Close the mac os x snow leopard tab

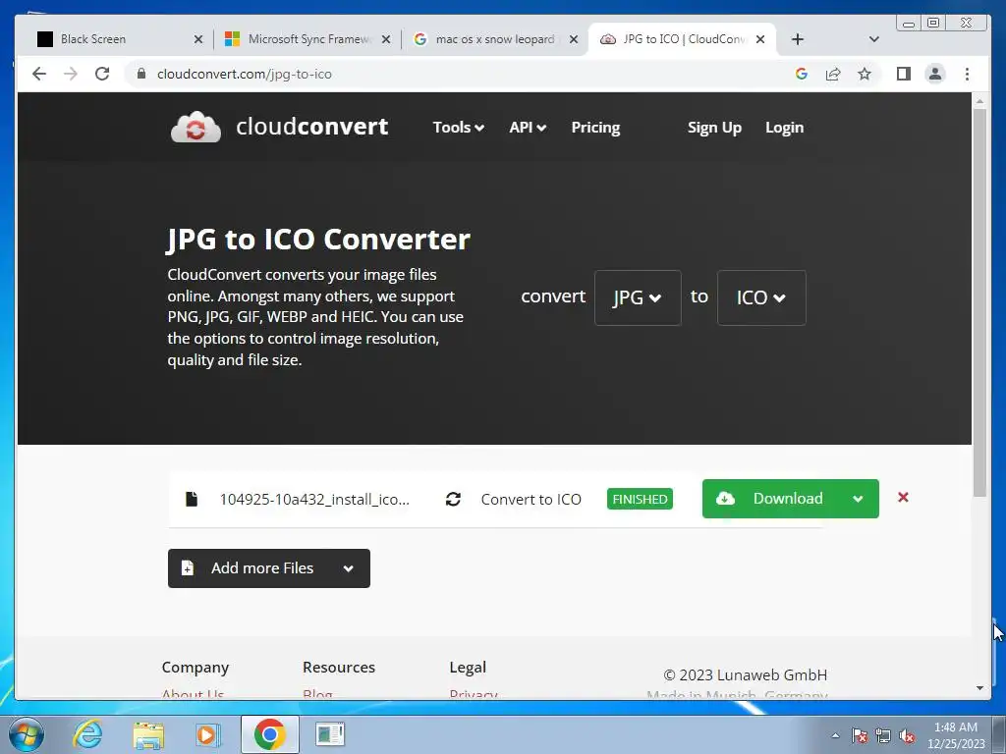coord(574,39)
